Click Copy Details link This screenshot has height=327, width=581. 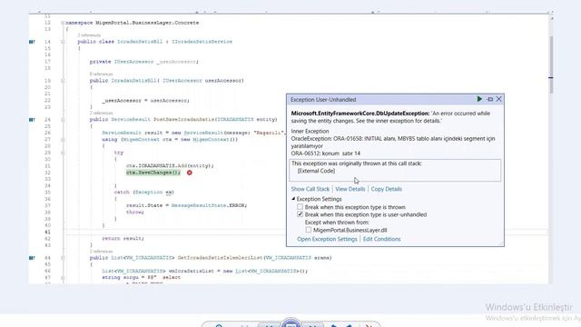pyautogui.click(x=387, y=189)
